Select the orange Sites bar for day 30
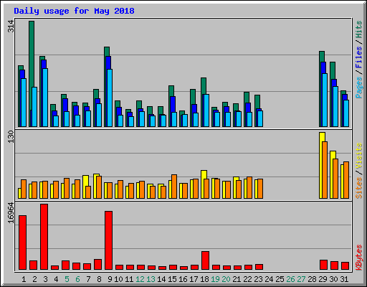The width and height of the screenshot is (367, 287). click(x=335, y=179)
